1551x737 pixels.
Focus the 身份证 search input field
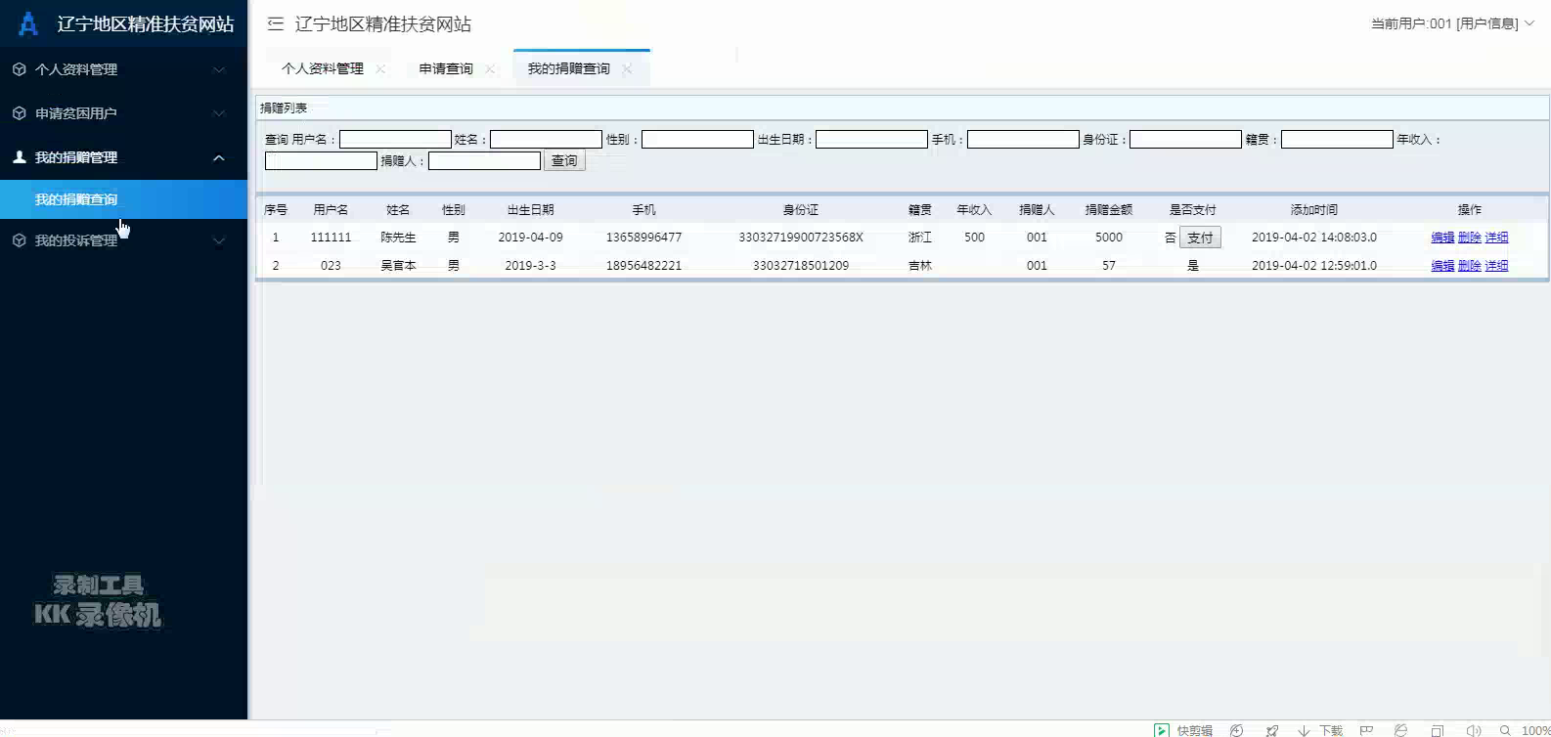(x=1185, y=140)
